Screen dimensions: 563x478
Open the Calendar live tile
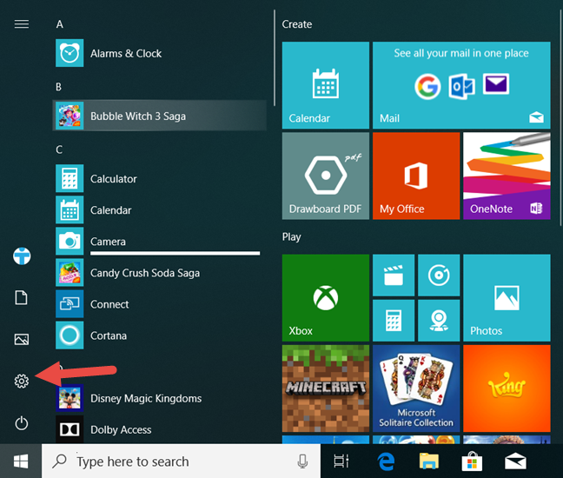point(325,85)
